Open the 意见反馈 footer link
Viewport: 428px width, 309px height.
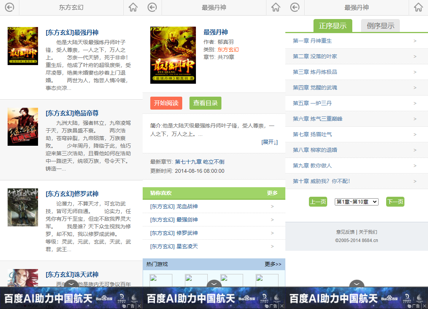[345, 232]
